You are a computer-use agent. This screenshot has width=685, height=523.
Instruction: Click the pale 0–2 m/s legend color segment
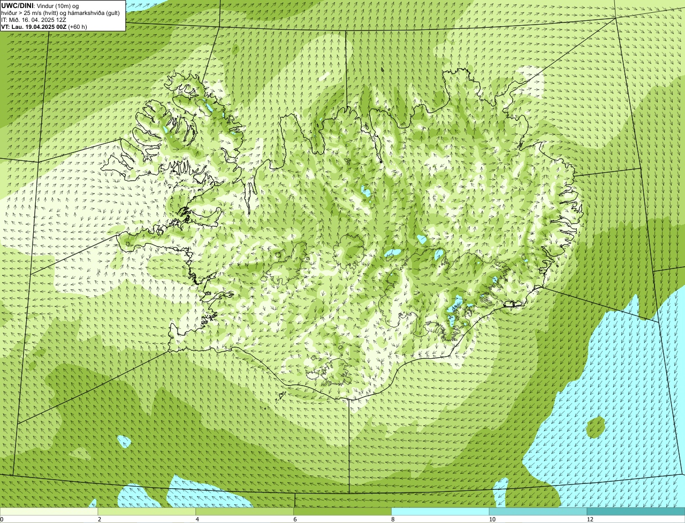pyautogui.click(x=49, y=512)
